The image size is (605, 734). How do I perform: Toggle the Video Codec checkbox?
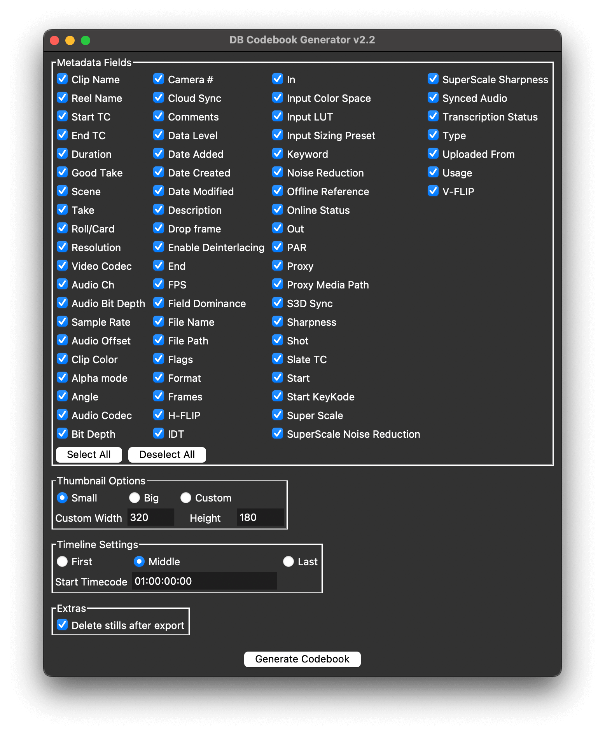pos(62,266)
